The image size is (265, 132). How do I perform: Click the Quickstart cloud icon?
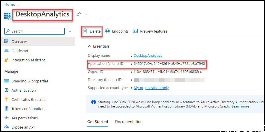pos(6,51)
